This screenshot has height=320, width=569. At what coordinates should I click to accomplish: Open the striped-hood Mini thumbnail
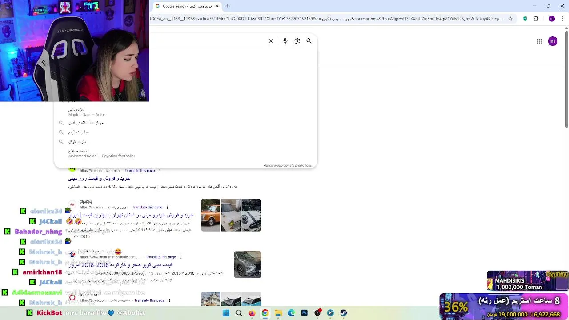pyautogui.click(x=251, y=215)
